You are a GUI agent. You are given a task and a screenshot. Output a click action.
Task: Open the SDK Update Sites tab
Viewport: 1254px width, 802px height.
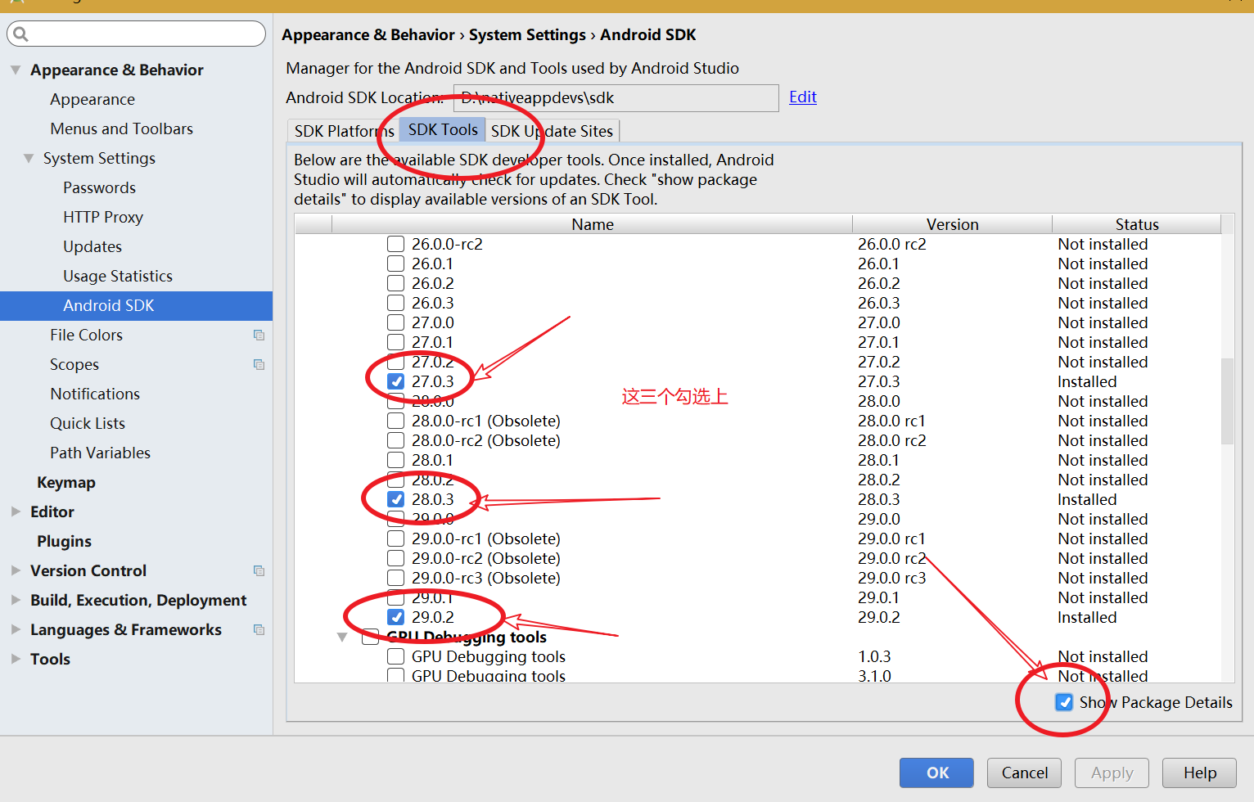[x=552, y=131]
